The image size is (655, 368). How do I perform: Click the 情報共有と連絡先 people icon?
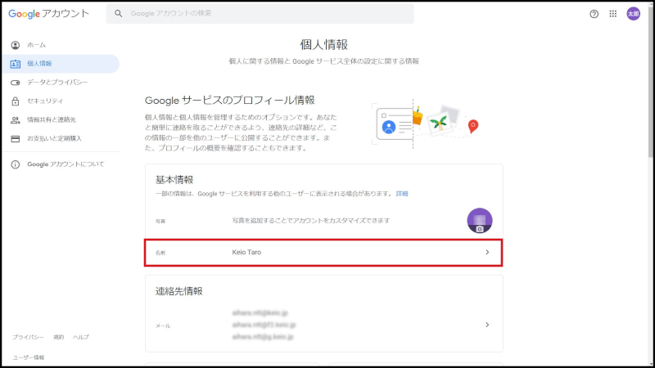(16, 120)
